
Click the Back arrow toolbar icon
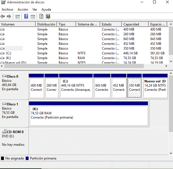(x=3, y=16)
